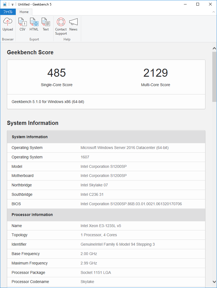
Task: Click Microsoft Windows Server 2016 Datacenter value
Action: 125,148
